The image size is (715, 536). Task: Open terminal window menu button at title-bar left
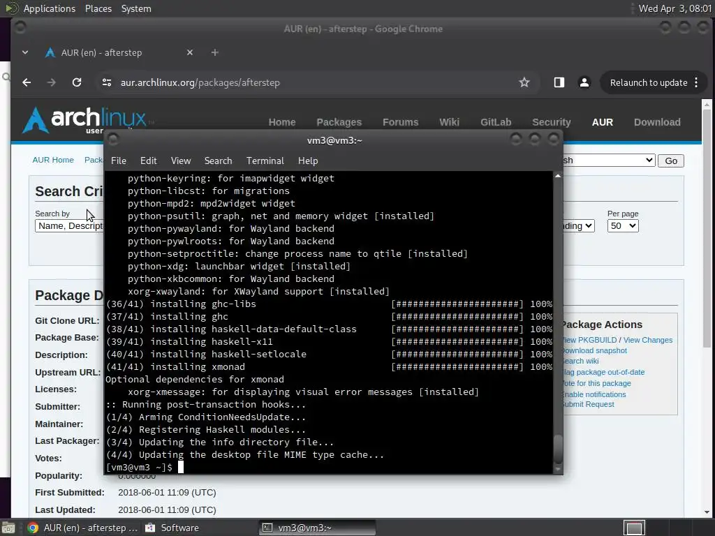pyautogui.click(x=113, y=140)
